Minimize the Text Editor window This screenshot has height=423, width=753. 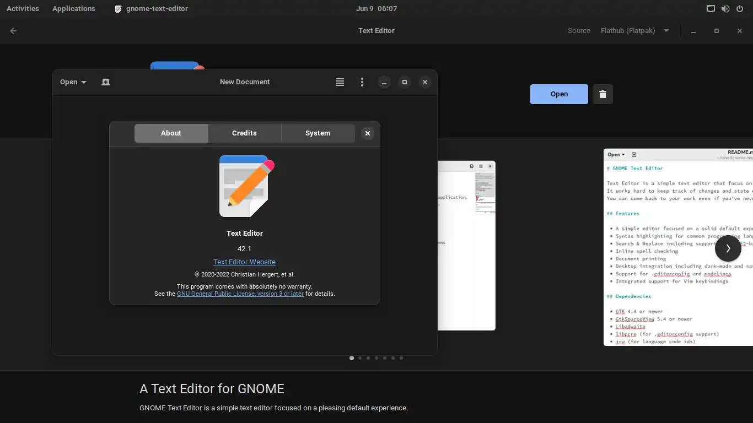pos(384,82)
